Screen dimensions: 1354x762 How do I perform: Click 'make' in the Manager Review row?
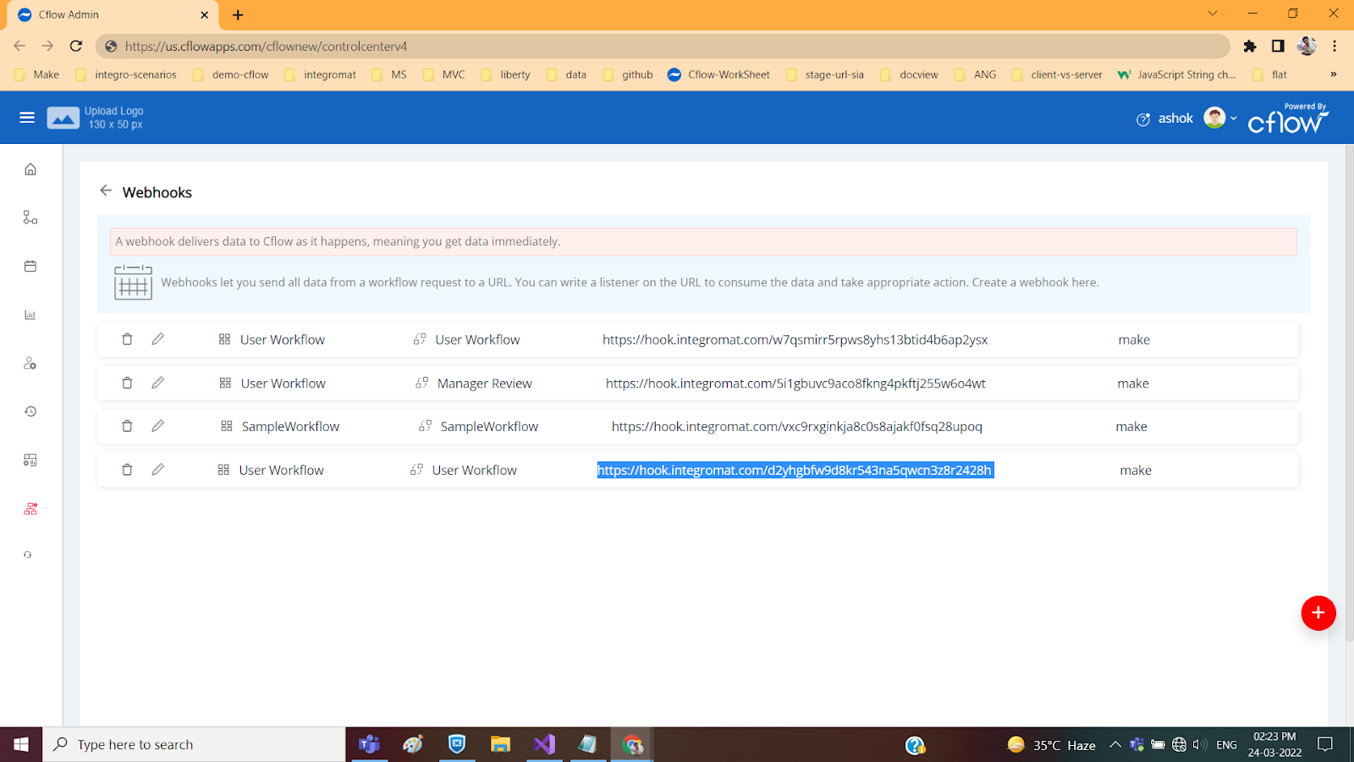pyautogui.click(x=1133, y=384)
